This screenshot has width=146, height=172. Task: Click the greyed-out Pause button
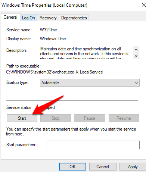[90, 118]
